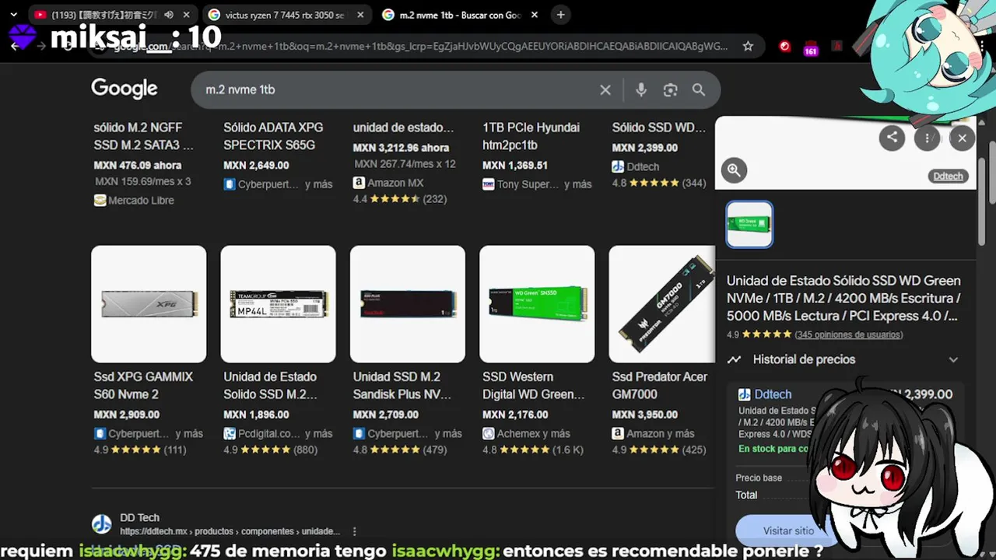Image resolution: width=996 pixels, height=560 pixels.
Task: Open DD Tech result options three-dot menu
Action: click(354, 532)
